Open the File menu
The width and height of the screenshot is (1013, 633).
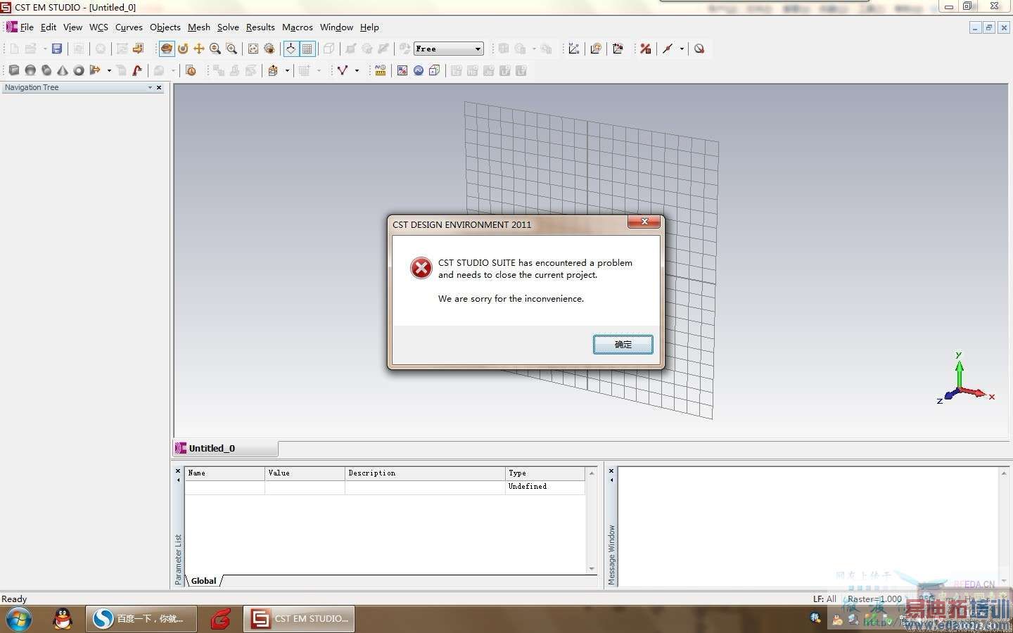coord(27,27)
